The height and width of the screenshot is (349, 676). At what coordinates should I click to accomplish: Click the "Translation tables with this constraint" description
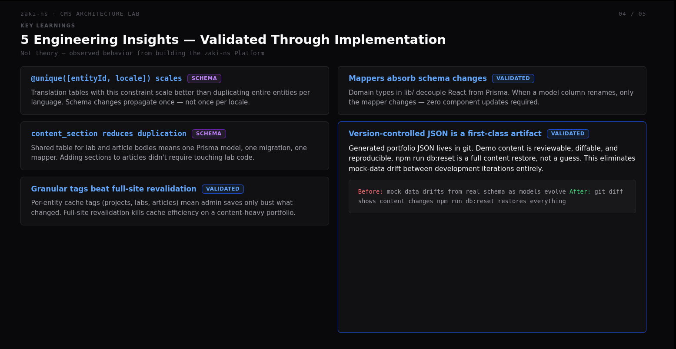(x=170, y=97)
